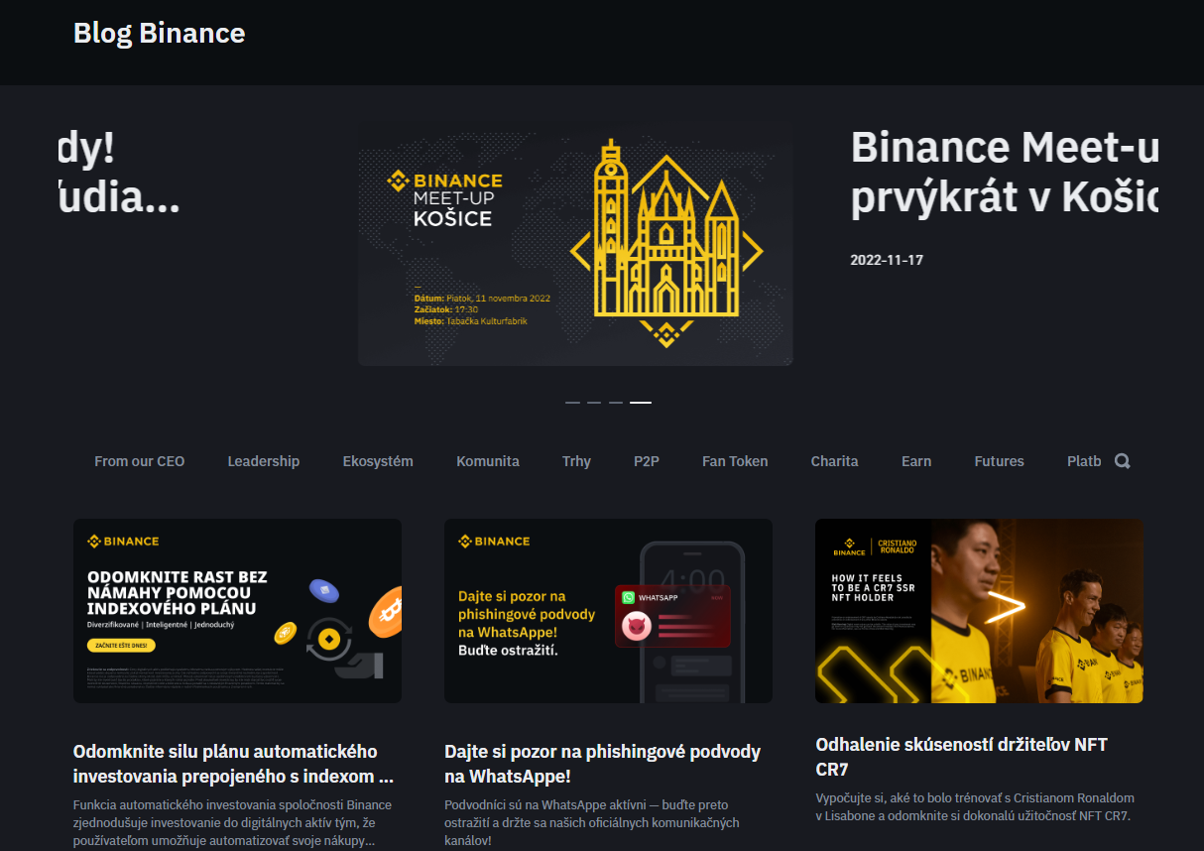Open the Leadership category
Screen dimensions: 1204x851
(x=264, y=461)
